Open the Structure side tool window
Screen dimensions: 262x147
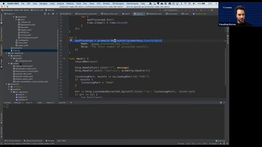[x=1, y=131]
